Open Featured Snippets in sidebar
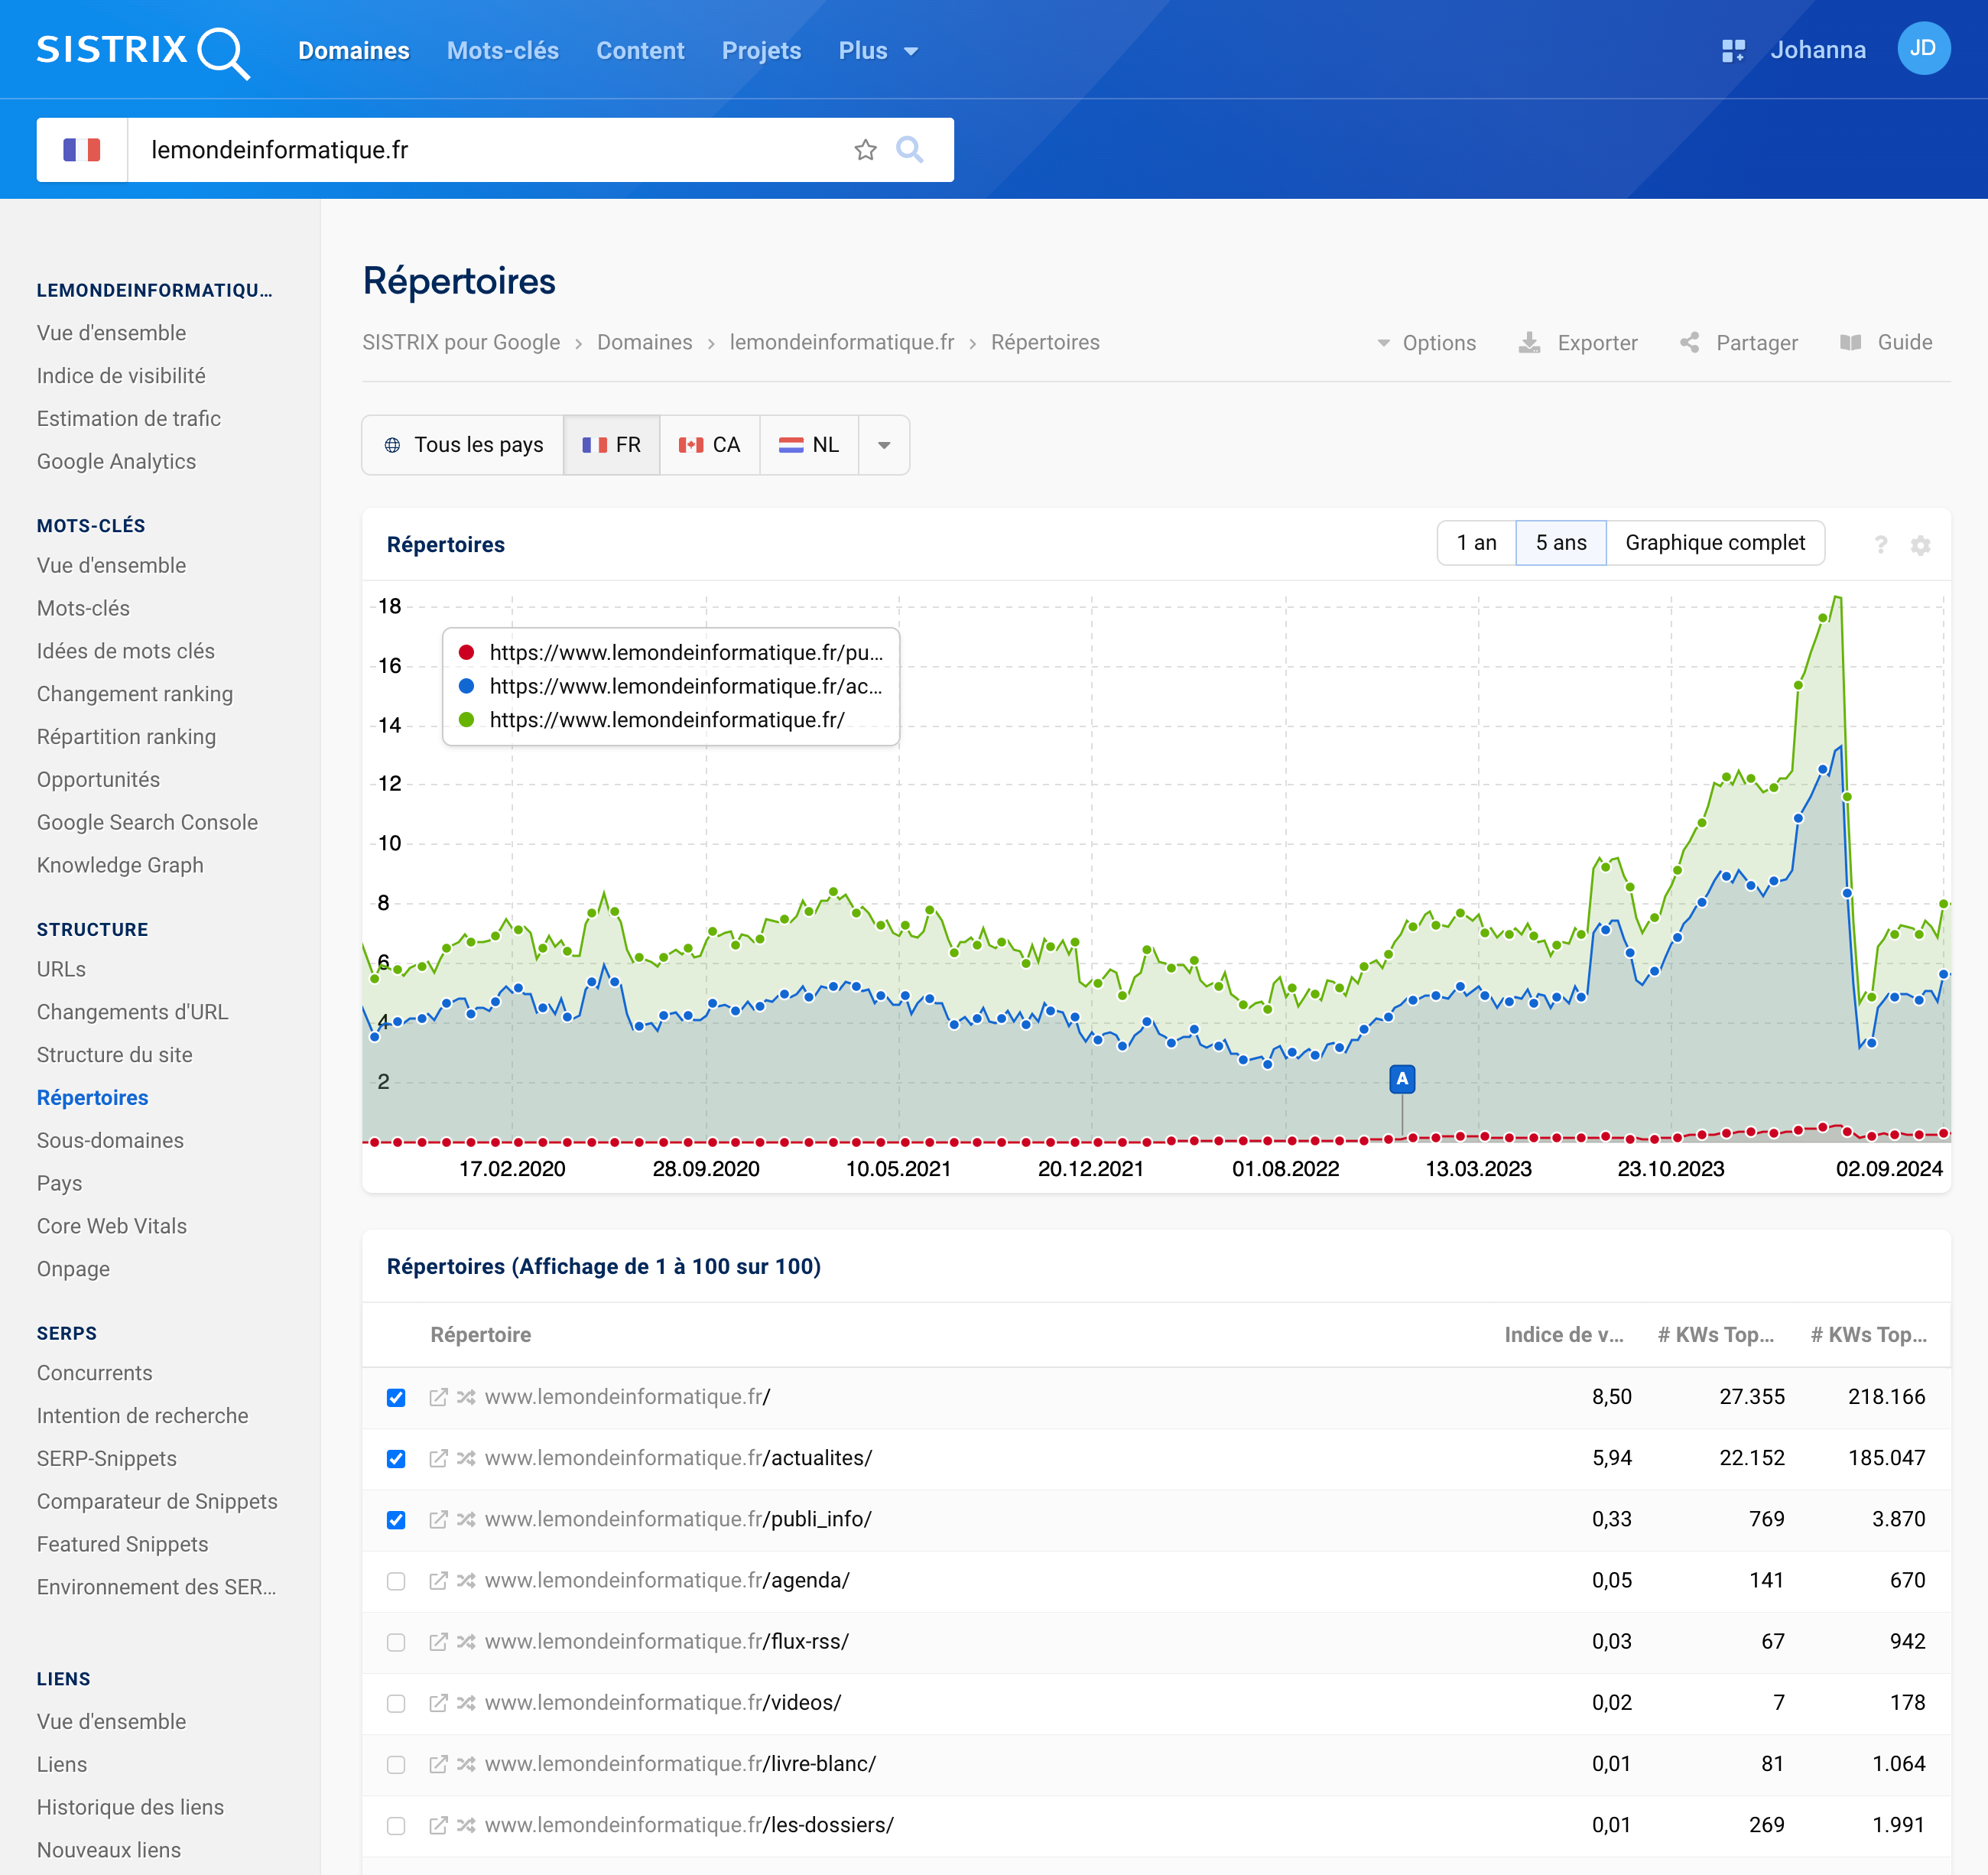The image size is (1988, 1875). click(x=122, y=1544)
